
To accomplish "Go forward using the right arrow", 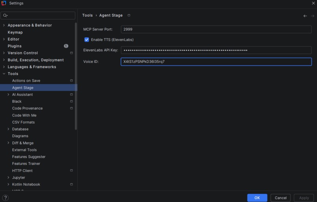I will point(313,16).
